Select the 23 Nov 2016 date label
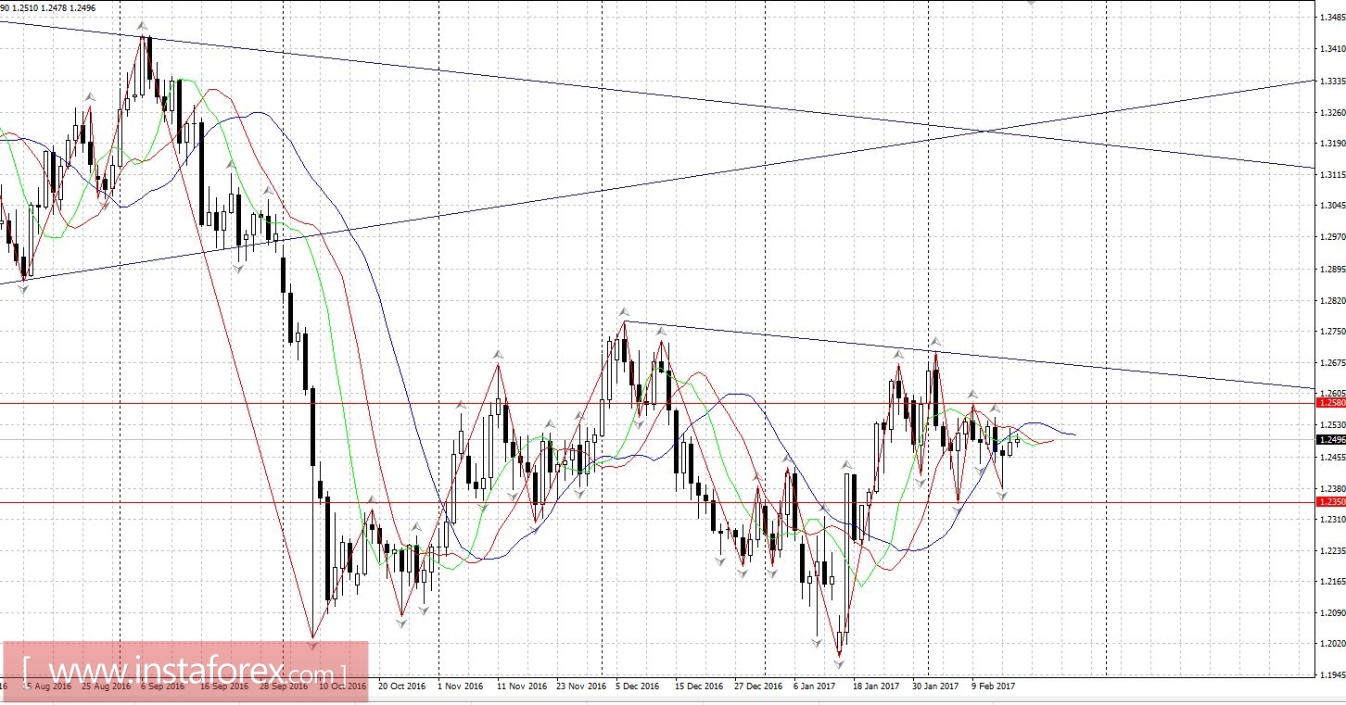Image resolution: width=1346 pixels, height=705 pixels. coord(583,687)
